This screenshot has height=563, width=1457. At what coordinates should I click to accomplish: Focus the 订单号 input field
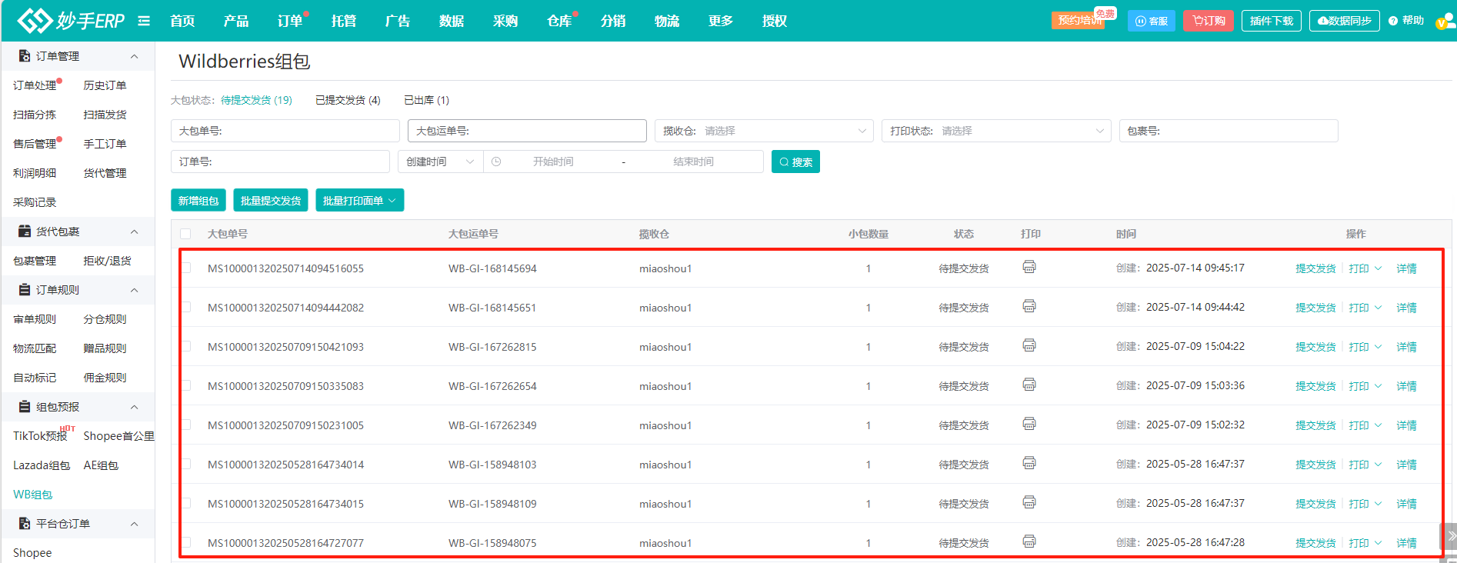[280, 162]
